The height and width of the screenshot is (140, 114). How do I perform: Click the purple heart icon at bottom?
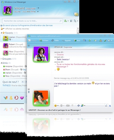22,98
